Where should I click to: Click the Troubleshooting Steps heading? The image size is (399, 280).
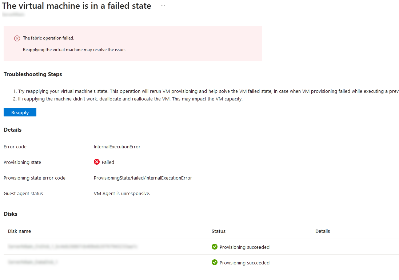point(33,74)
